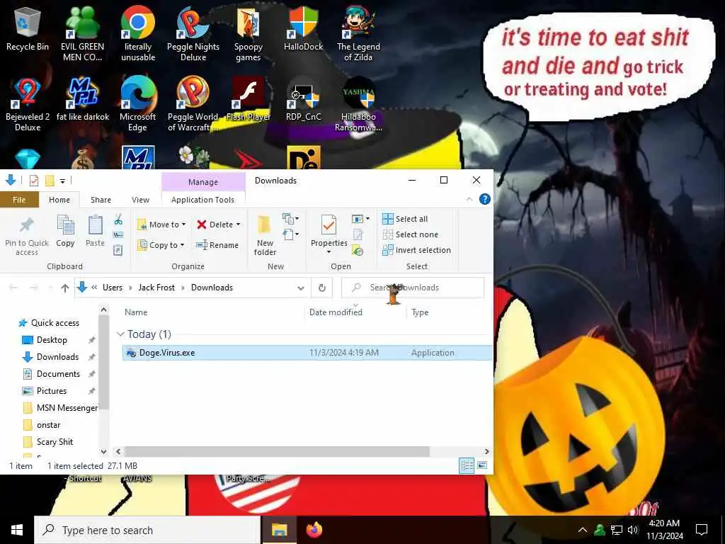
Task: Expand the Properties dropdown arrow
Action: coord(329,252)
